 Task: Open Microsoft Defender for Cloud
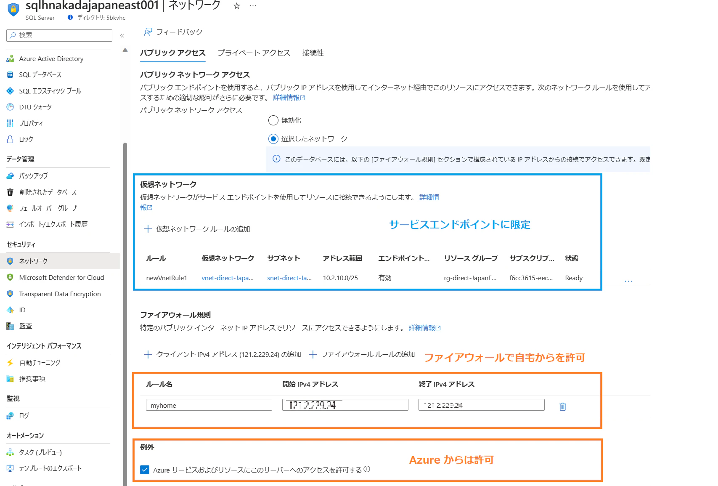coord(61,278)
